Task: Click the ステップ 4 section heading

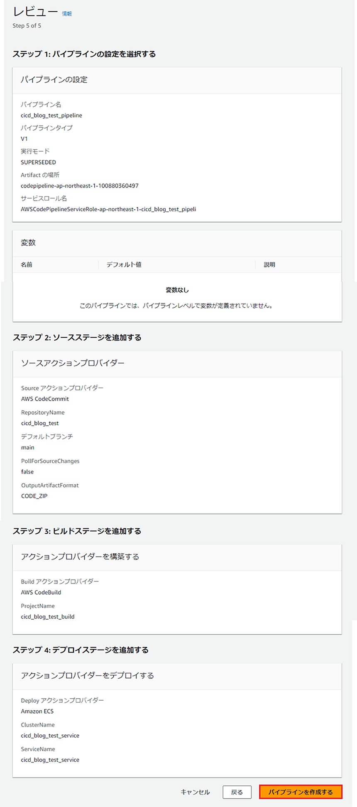Action: pyautogui.click(x=81, y=650)
